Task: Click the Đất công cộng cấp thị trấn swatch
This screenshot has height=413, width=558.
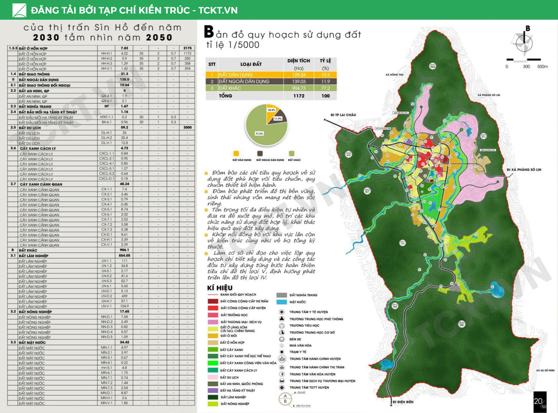Action: pos(213,301)
